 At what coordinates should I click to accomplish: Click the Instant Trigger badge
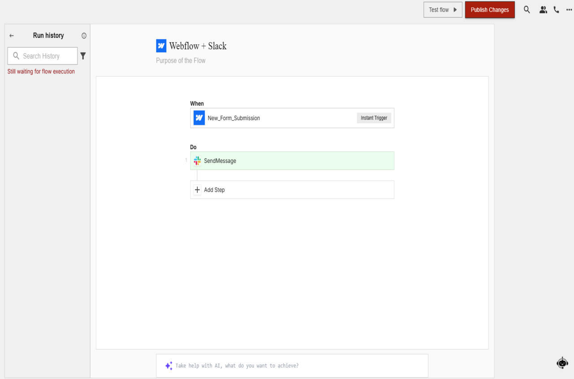pos(374,118)
